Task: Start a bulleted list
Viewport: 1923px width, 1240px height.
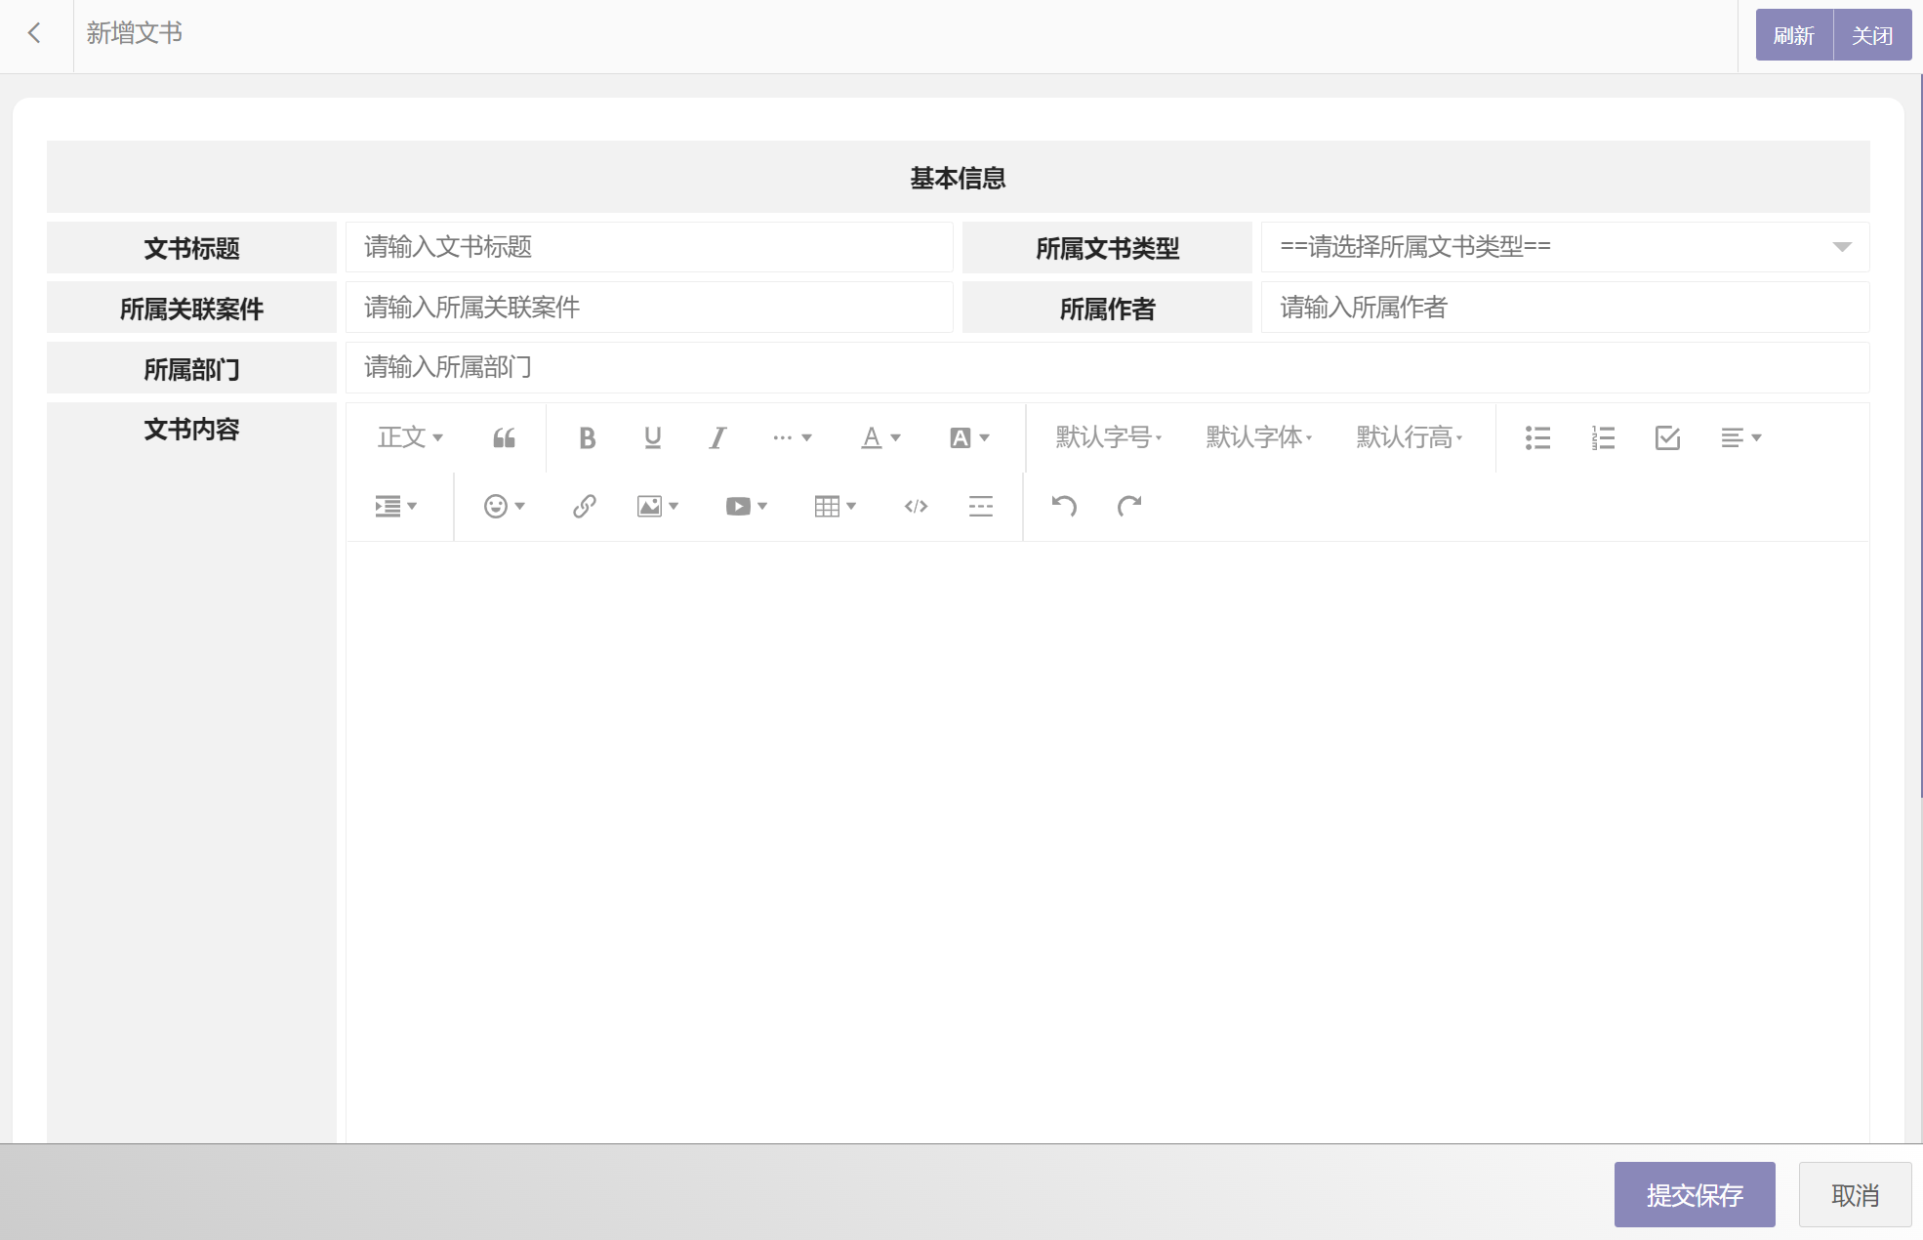Action: [1537, 437]
